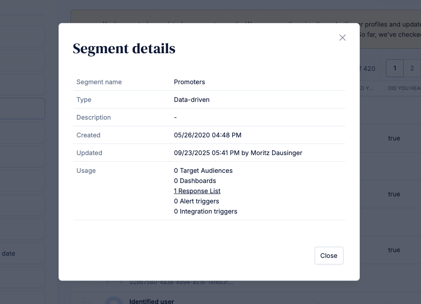This screenshot has height=304, width=421.
Task: Click the 0 Dashboards usage entry
Action: [x=195, y=181]
